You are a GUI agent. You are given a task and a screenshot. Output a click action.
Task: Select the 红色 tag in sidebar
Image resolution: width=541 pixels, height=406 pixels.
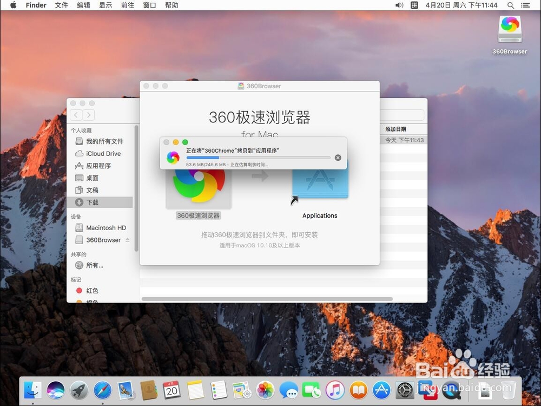click(100, 290)
